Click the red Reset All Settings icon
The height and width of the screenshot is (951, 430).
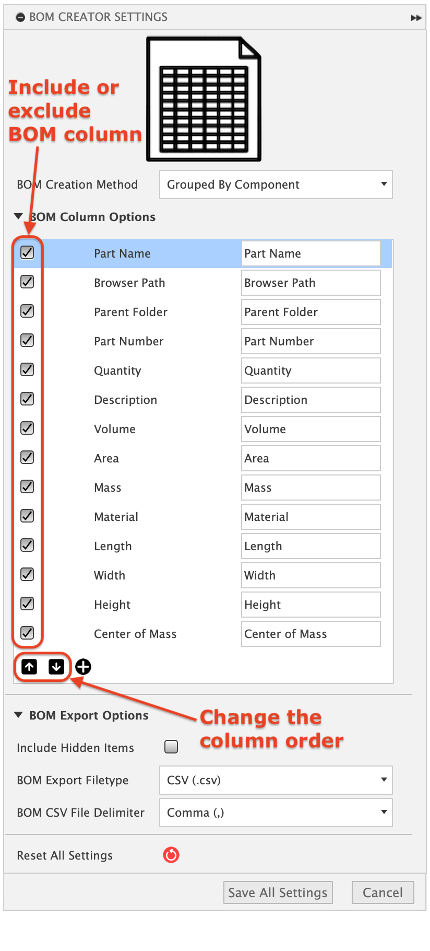171,855
